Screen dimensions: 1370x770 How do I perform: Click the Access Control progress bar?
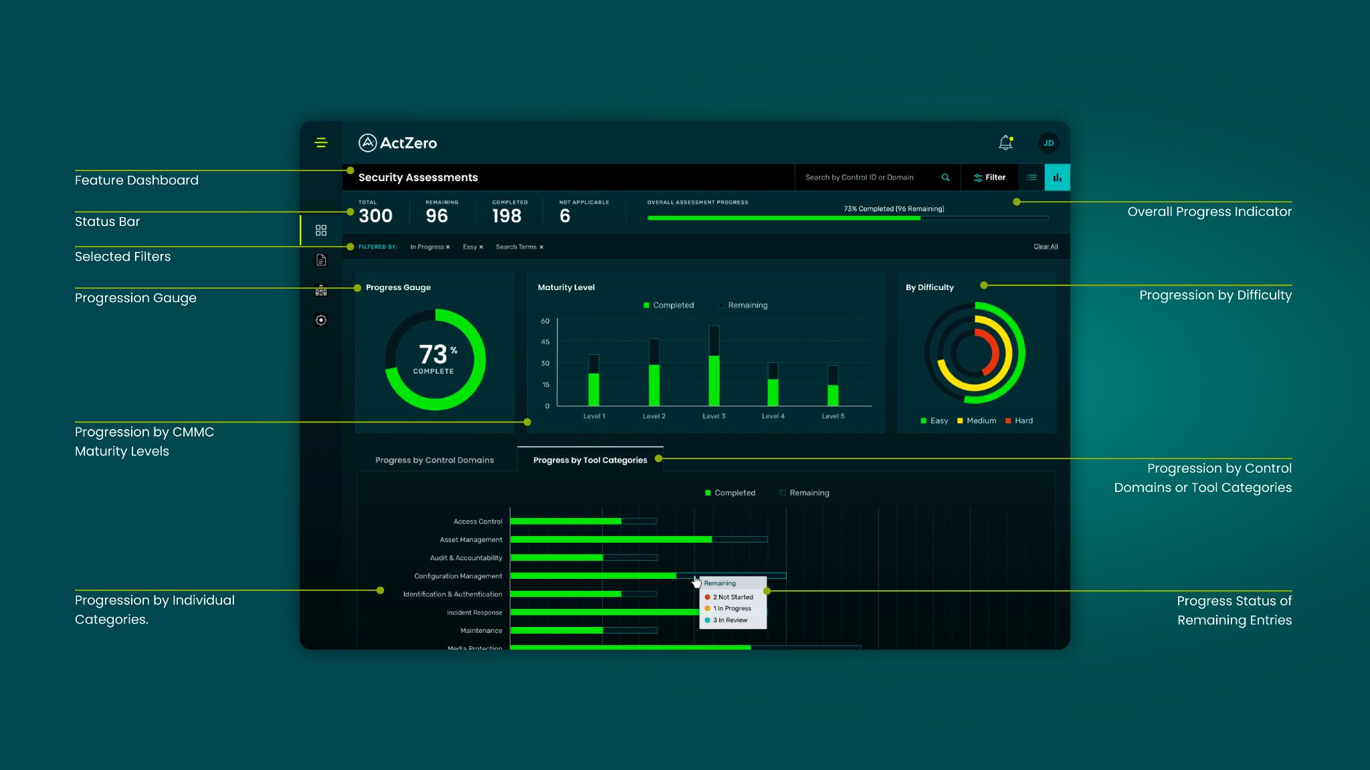pos(583,521)
